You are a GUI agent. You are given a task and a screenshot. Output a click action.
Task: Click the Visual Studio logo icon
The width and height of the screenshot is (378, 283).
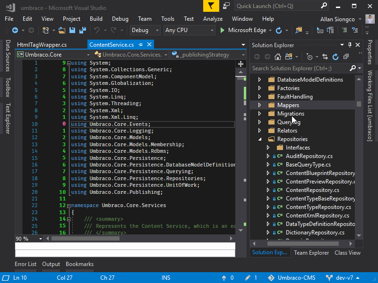(10, 8)
